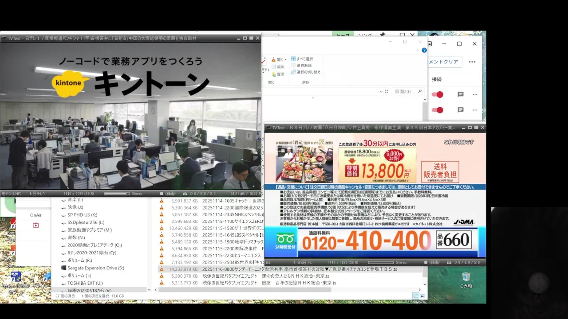568x319 pixels.
Task: Select file 映像の世紀バタフライエフェクト 運命の恋人たち
Action: pyautogui.click(x=265, y=276)
